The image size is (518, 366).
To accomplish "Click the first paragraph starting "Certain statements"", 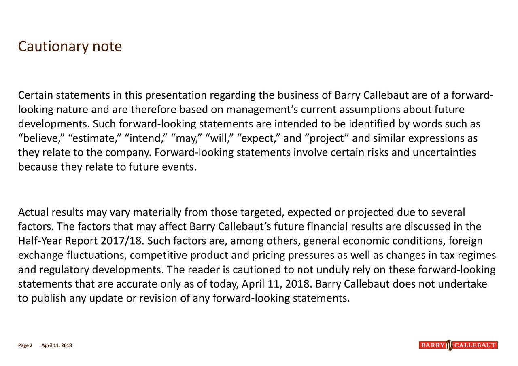I will [255, 131].
